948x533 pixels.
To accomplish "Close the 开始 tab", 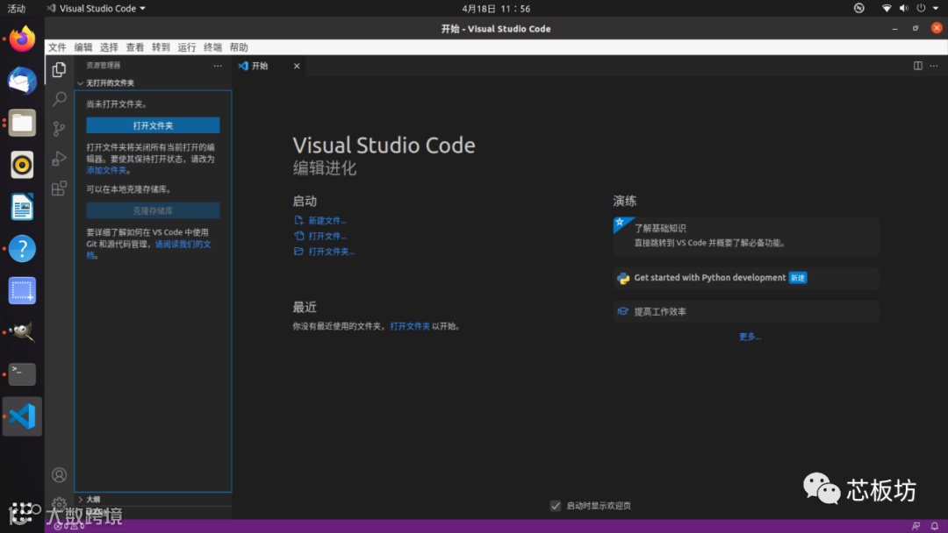I will 297,66.
